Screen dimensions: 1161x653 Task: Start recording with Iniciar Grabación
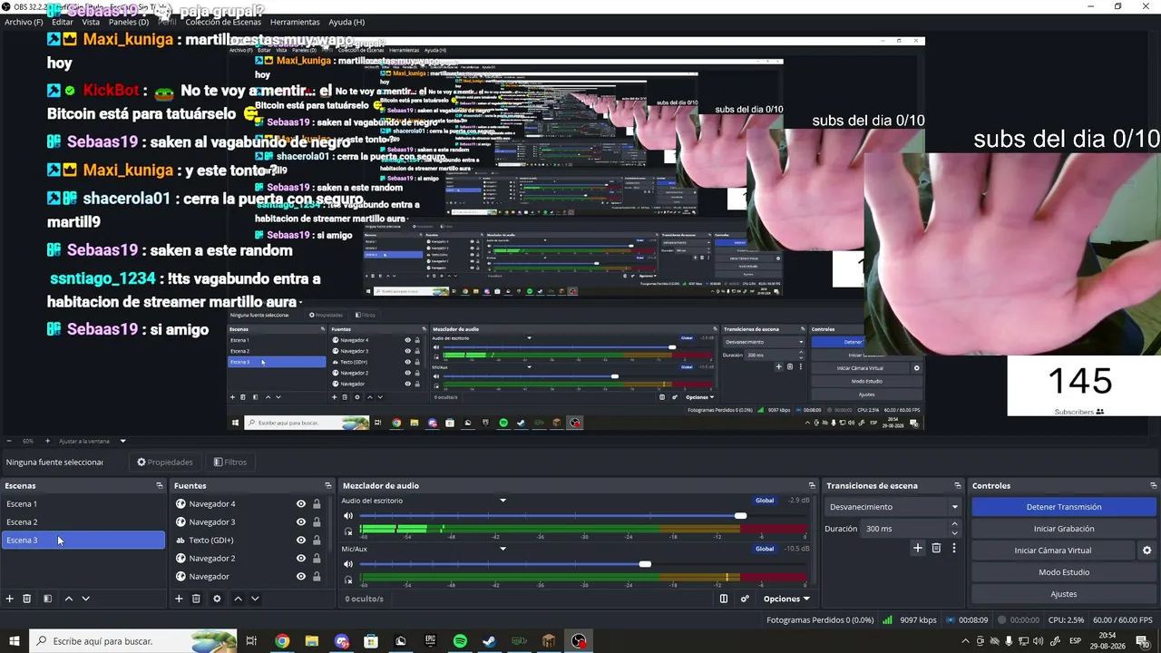(1064, 529)
